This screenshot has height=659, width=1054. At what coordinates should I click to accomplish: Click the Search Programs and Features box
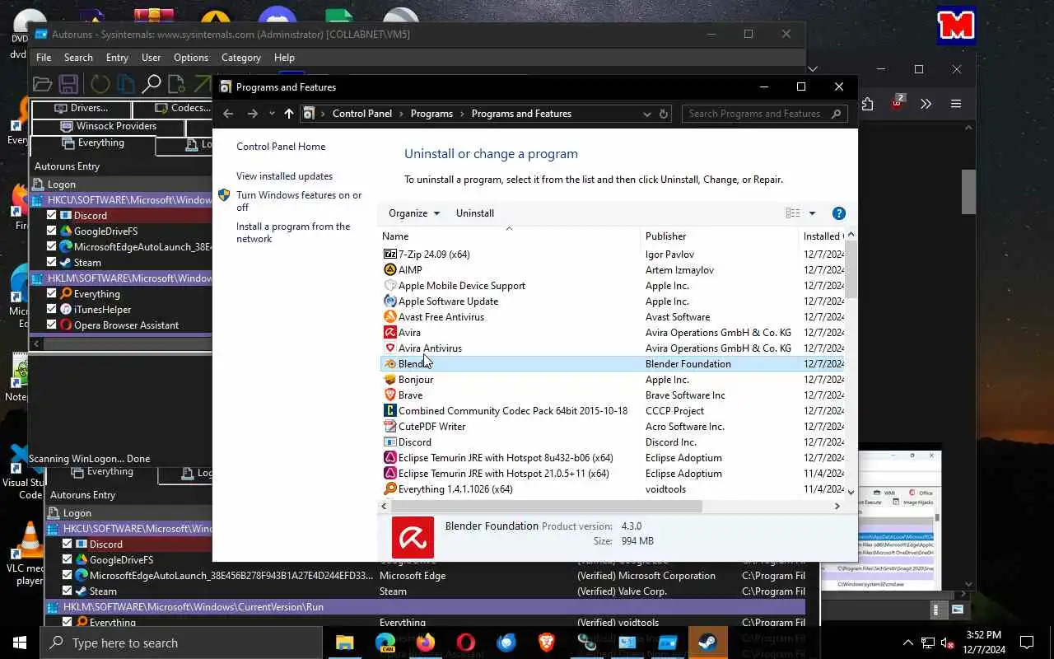coord(765,114)
